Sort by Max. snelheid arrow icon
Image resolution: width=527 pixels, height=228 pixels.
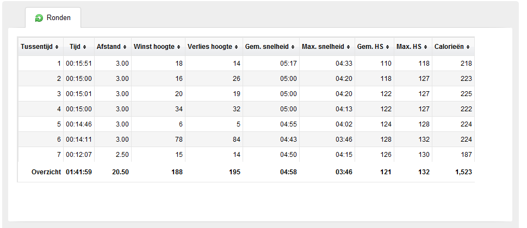coord(348,47)
